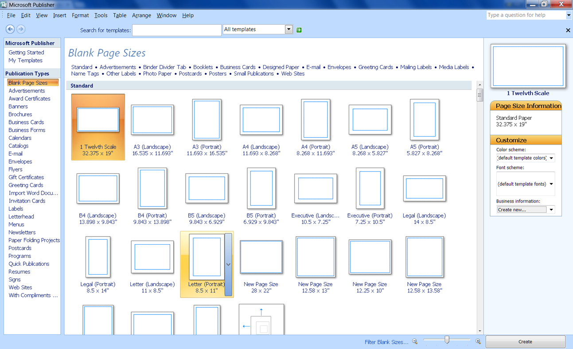Click the forward navigation arrow
573x349 pixels.
tap(21, 29)
